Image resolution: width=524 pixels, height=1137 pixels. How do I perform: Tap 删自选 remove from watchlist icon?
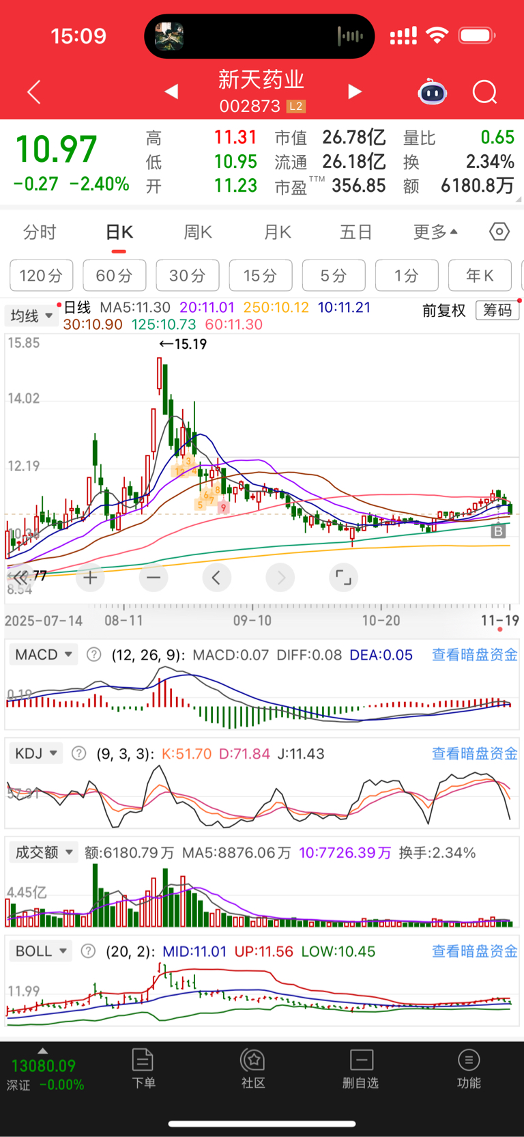tap(361, 1069)
